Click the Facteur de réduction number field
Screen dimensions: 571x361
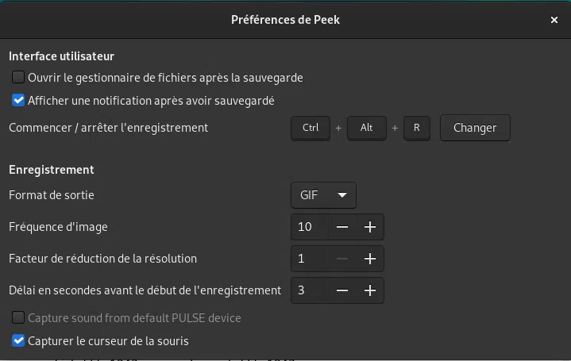[310, 259]
